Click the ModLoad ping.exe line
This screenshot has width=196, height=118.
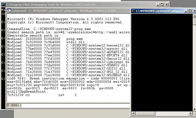(45, 39)
